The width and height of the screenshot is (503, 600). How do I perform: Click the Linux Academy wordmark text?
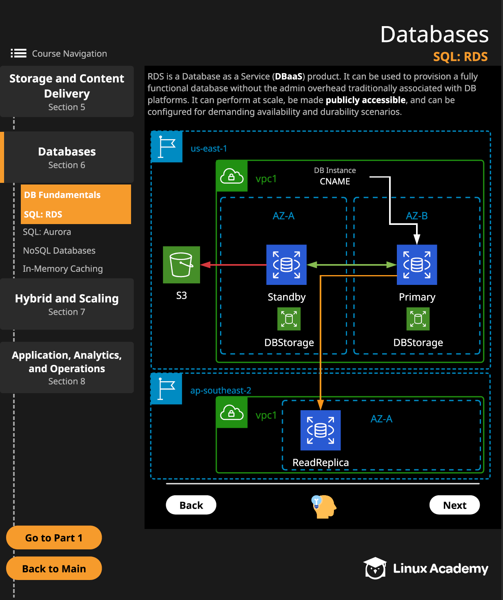pos(441,568)
